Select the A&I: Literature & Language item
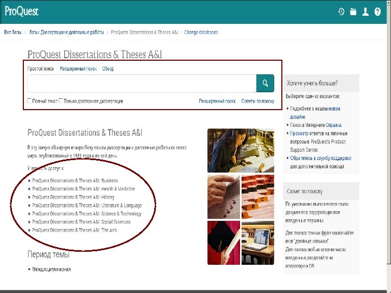The height and width of the screenshot is (293, 391). [87, 205]
